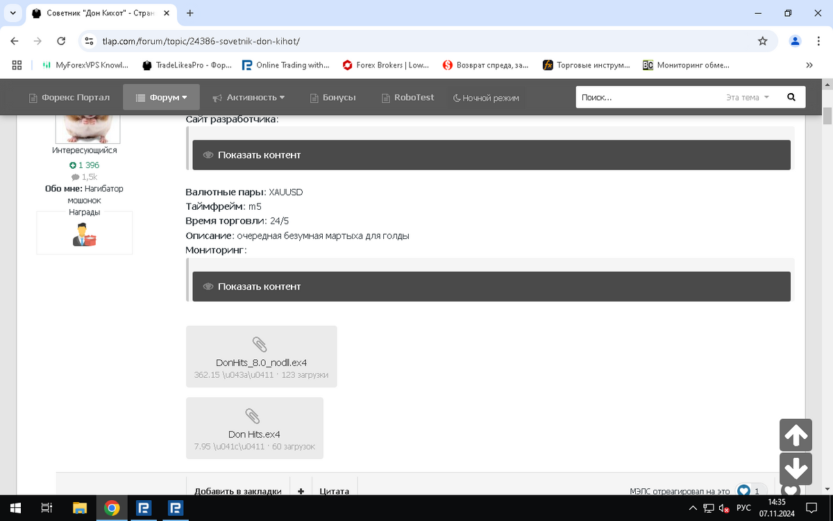Submit search with the magnifier icon
This screenshot has width=833, height=521.
(x=791, y=97)
